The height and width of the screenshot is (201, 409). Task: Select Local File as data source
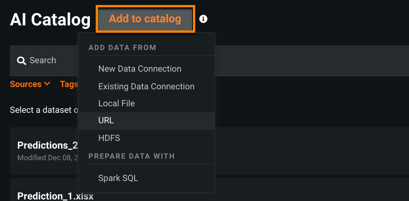click(x=117, y=104)
